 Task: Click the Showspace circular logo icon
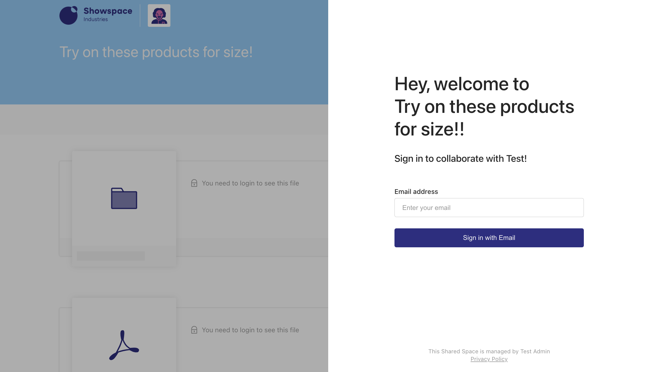point(69,16)
